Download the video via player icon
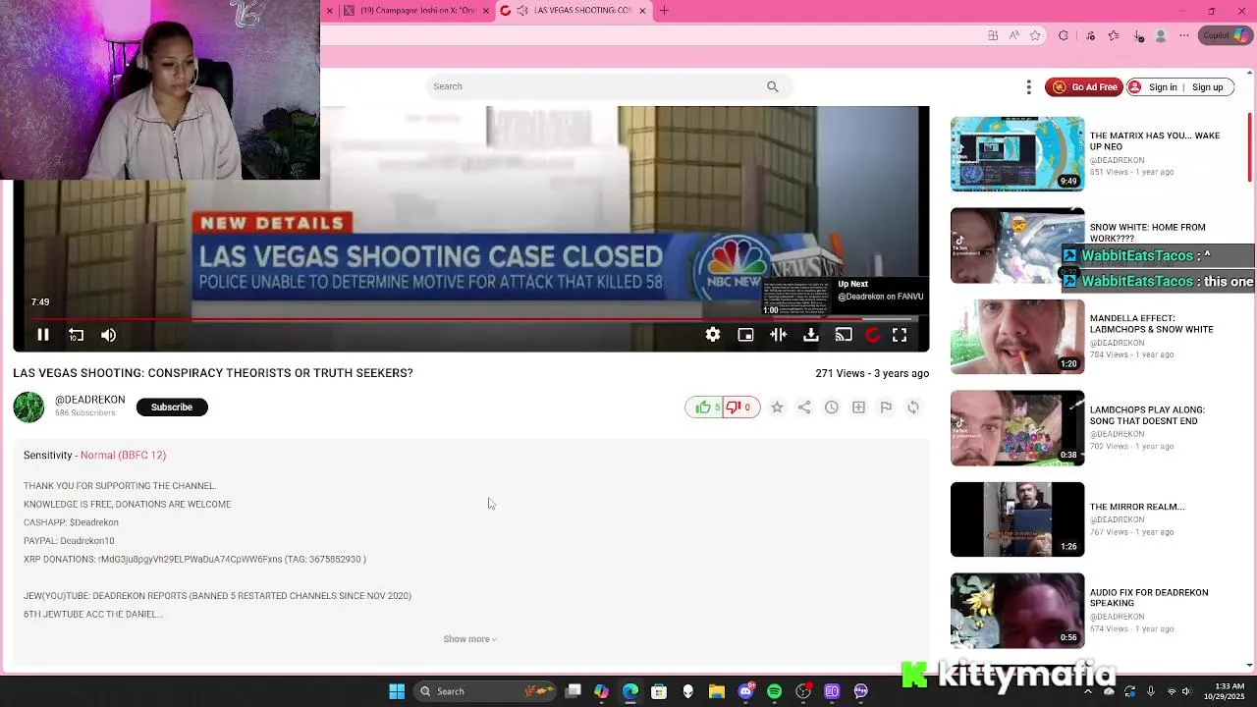 point(811,335)
